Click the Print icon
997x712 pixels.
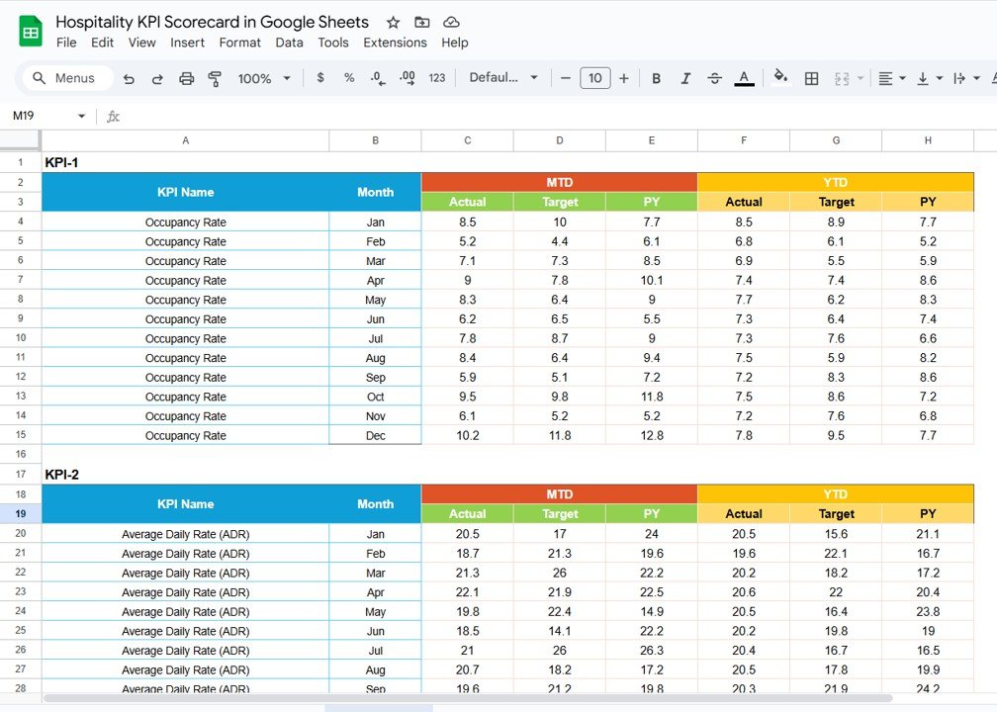[187, 77]
